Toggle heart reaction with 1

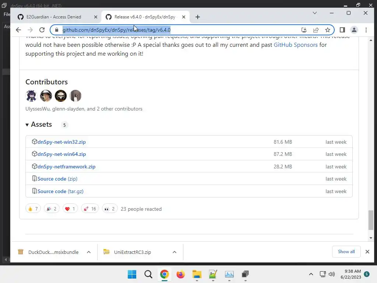click(x=70, y=209)
